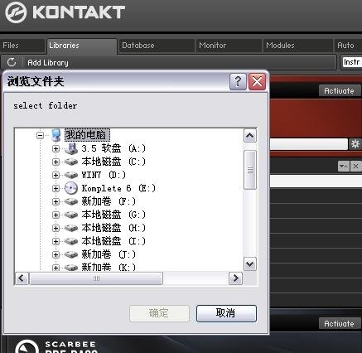Click the horizontal scrollbar thumb

coord(96,278)
